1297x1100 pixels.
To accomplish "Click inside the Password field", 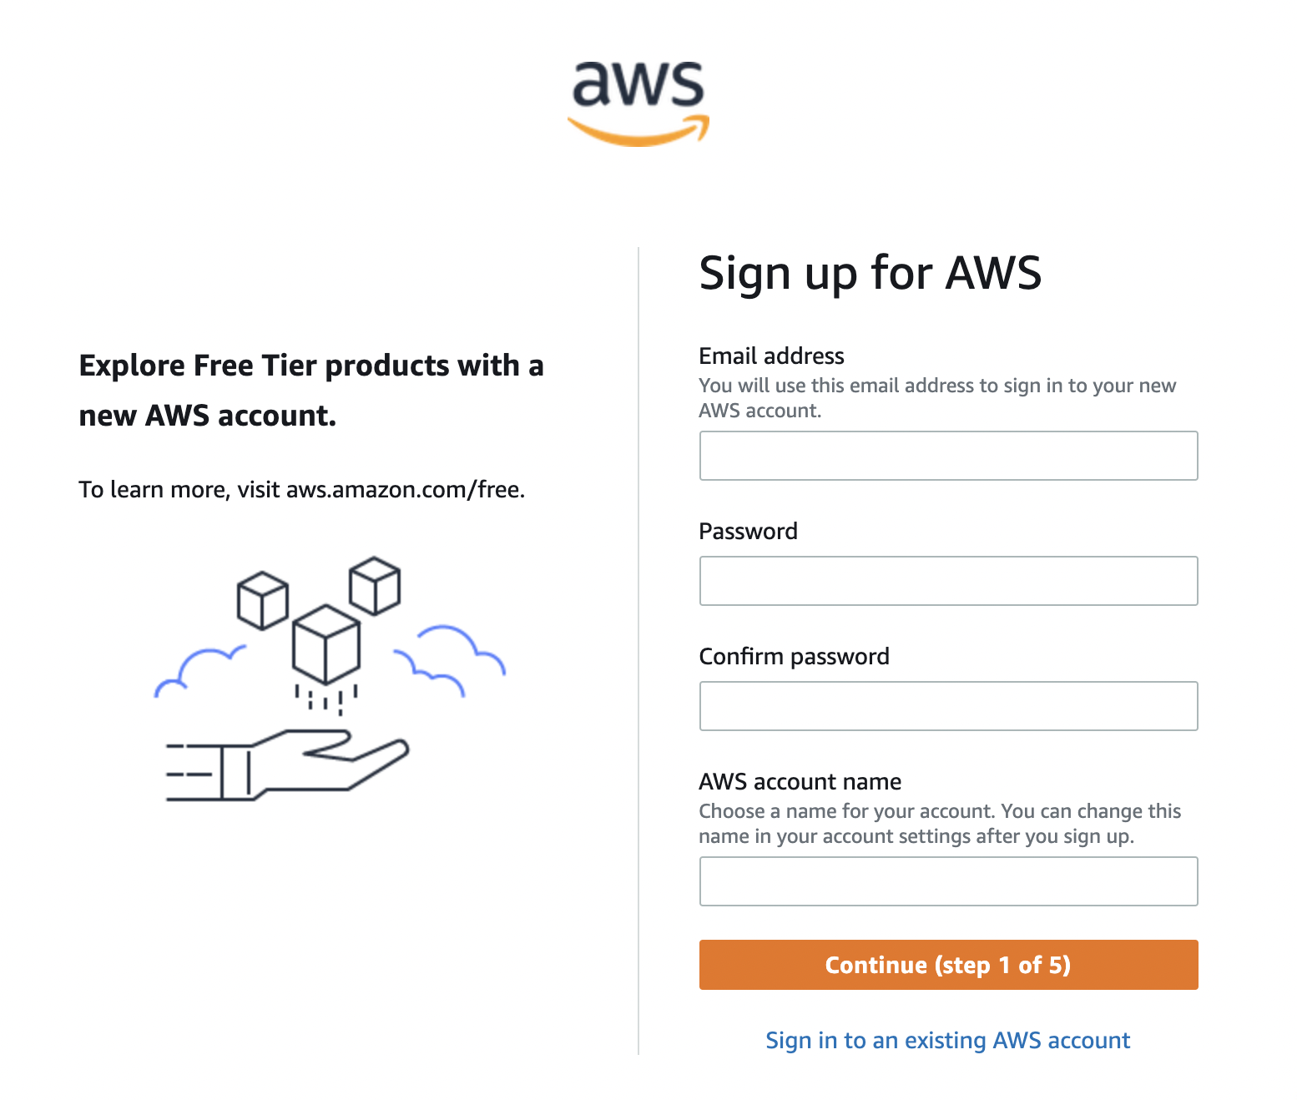I will [x=947, y=581].
